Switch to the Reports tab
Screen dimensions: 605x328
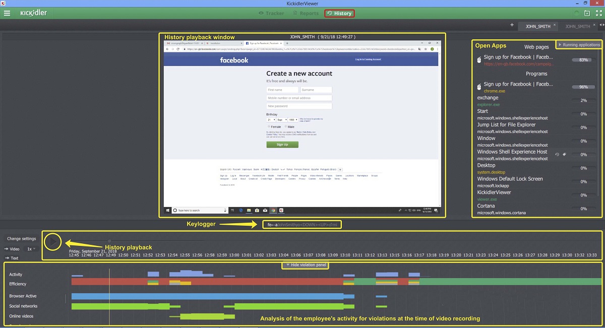click(x=306, y=13)
